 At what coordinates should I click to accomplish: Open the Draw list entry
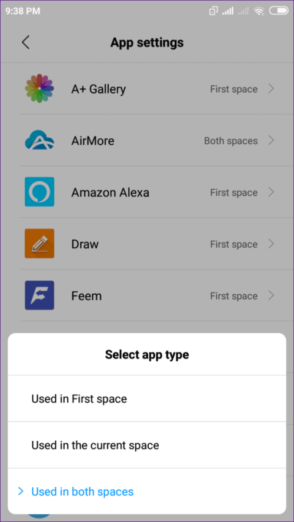147,244
